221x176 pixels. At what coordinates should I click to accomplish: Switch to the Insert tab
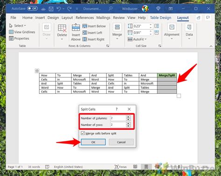pyautogui.click(x=40, y=18)
